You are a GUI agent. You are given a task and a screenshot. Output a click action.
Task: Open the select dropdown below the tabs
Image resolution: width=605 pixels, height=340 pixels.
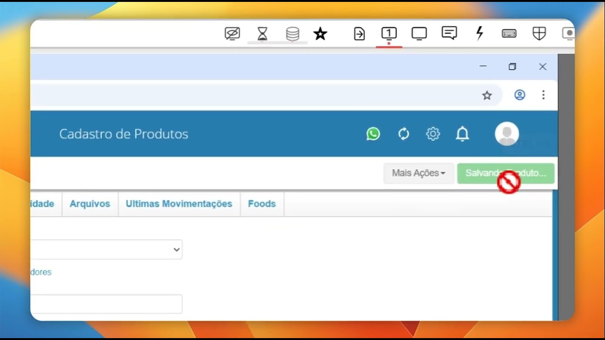(106, 249)
